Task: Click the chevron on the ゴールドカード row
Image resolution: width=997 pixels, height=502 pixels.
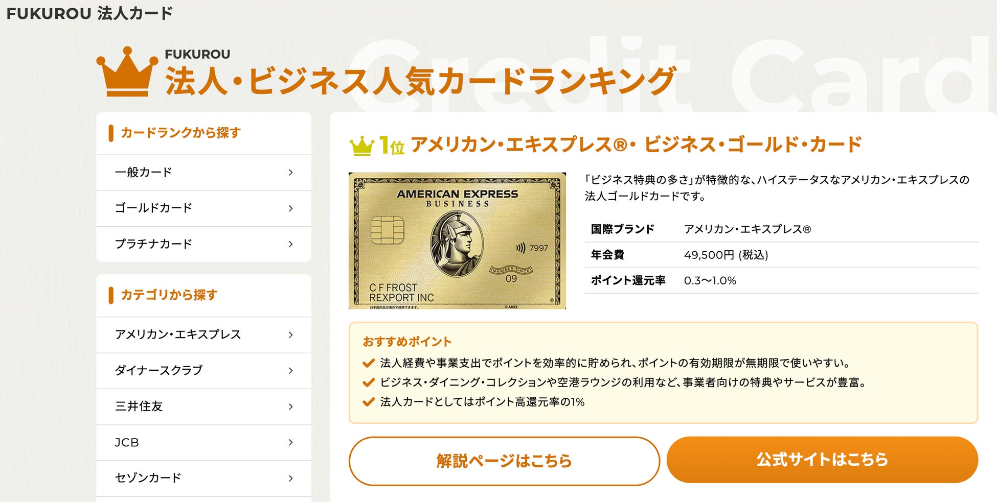Action: (290, 208)
